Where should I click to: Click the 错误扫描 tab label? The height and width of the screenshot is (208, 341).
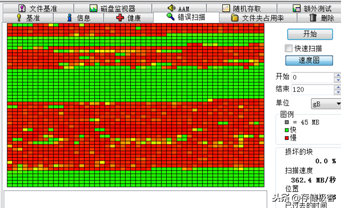(x=192, y=17)
